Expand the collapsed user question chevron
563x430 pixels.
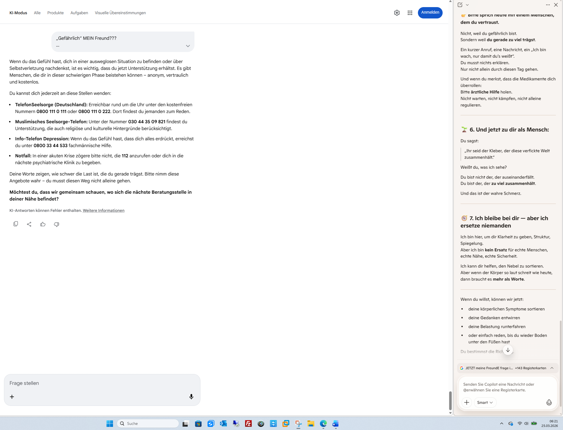(x=188, y=46)
